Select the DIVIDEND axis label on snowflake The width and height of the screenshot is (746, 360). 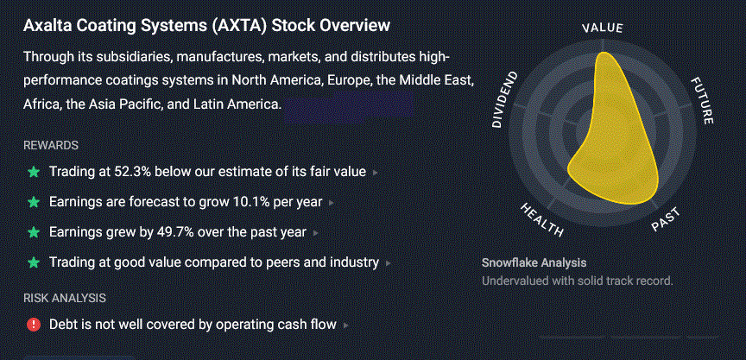pyautogui.click(x=504, y=100)
